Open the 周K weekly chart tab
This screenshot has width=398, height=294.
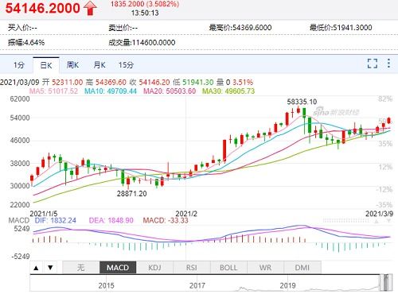click(72, 65)
